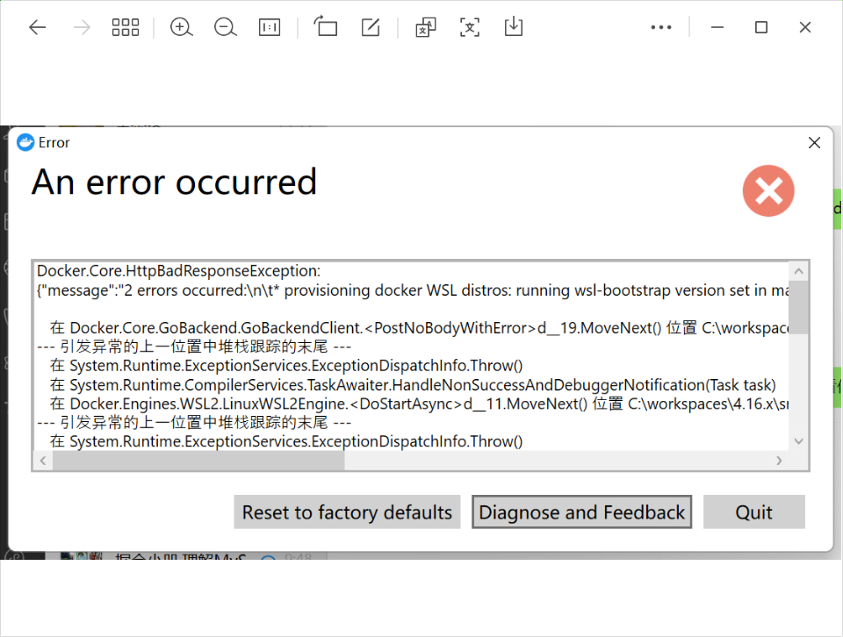Click Diagnose and Feedback button
This screenshot has height=637, width=843.
click(581, 512)
